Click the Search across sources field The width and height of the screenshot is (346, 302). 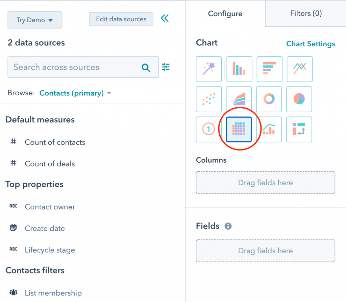click(x=76, y=67)
